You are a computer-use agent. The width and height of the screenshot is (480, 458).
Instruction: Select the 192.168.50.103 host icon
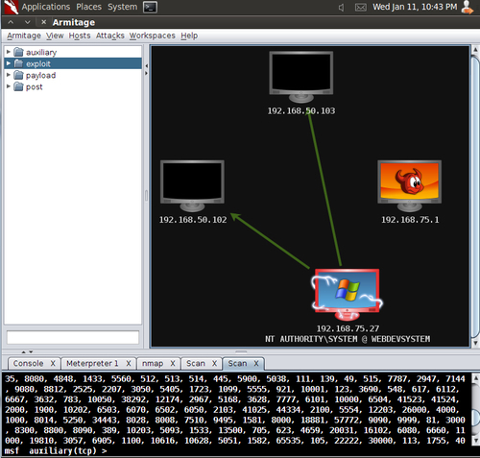(x=300, y=77)
